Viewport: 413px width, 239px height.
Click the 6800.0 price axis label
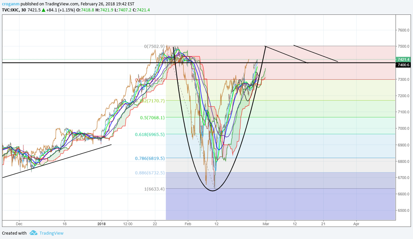[404, 161]
